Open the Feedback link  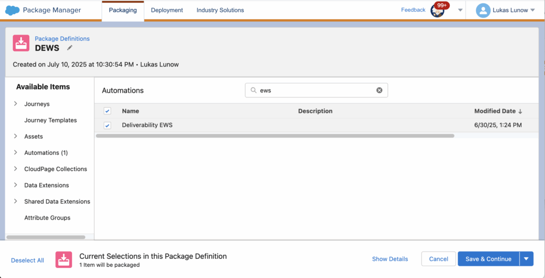coord(413,10)
